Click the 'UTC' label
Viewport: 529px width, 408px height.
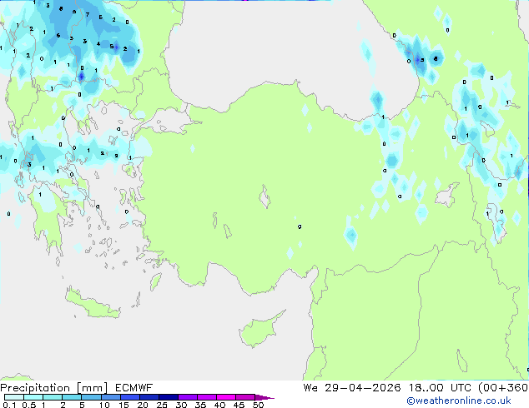(461, 388)
